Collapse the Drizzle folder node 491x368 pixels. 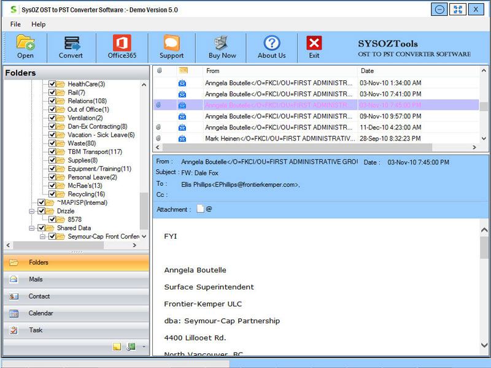pyautogui.click(x=32, y=211)
